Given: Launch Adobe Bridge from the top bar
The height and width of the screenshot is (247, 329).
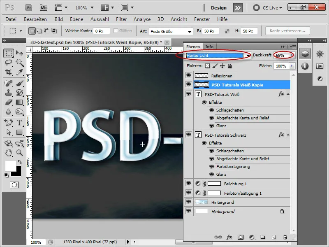Looking at the screenshot, I should (29, 8).
